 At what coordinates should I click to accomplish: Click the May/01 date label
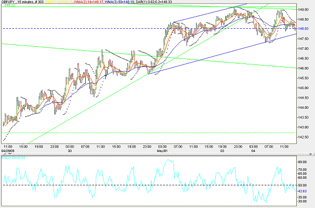click(x=162, y=151)
